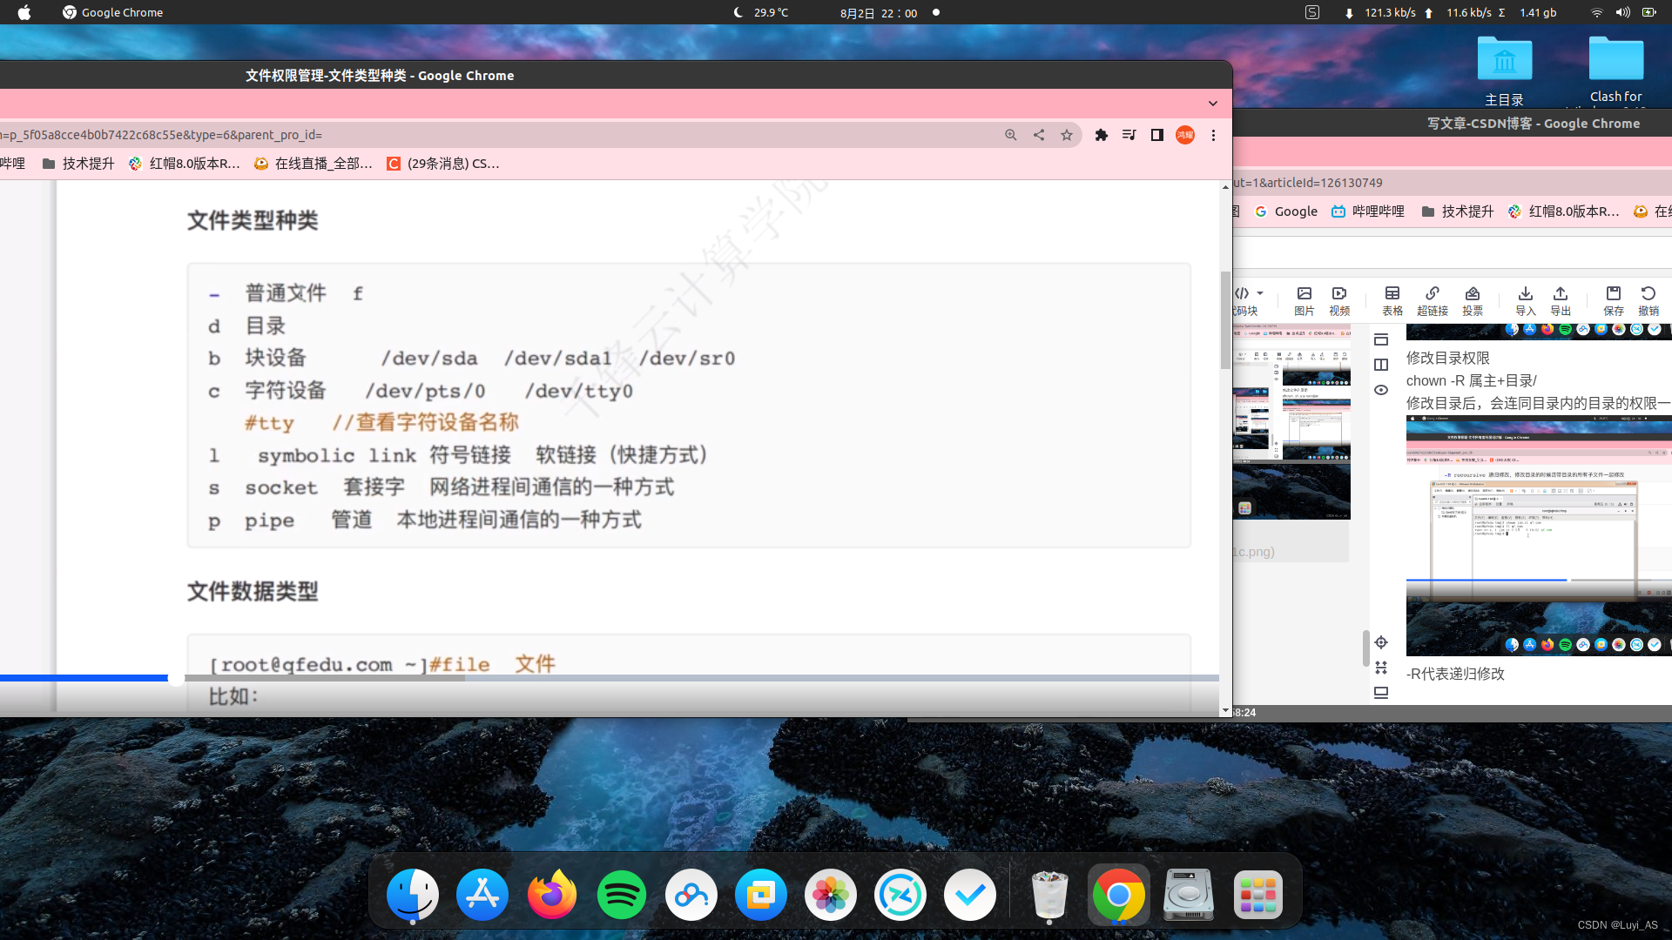Open the 在线直播_全部… bookmark
The height and width of the screenshot is (940, 1672).
click(x=313, y=164)
